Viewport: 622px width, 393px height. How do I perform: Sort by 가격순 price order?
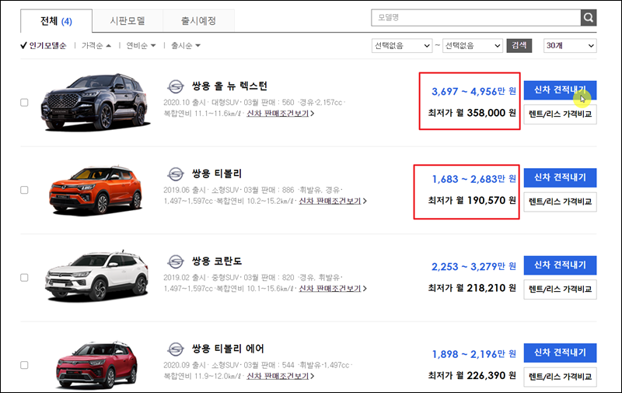[96, 46]
